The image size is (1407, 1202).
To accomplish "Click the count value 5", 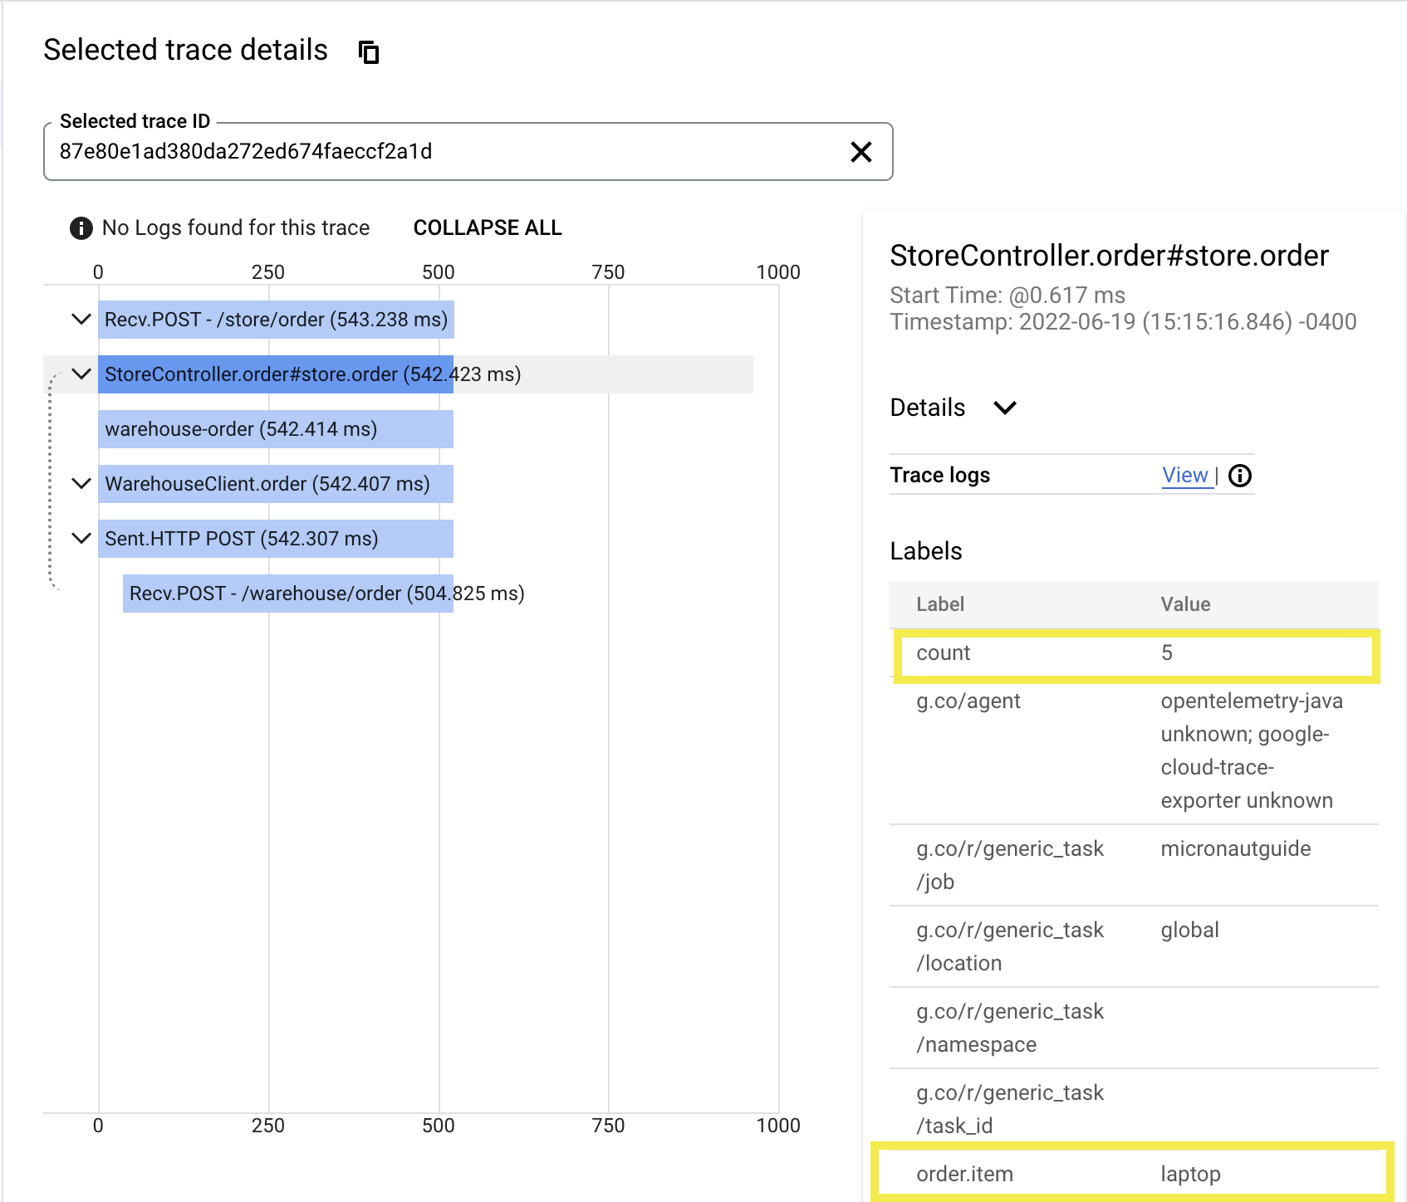I will [1166, 652].
